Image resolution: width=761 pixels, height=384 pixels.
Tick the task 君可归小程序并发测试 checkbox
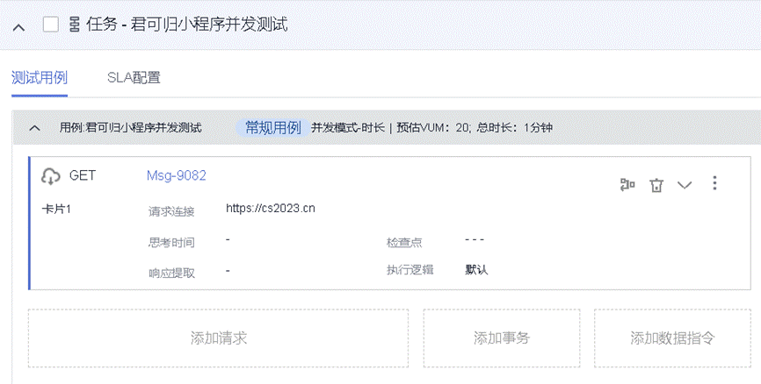[51, 25]
